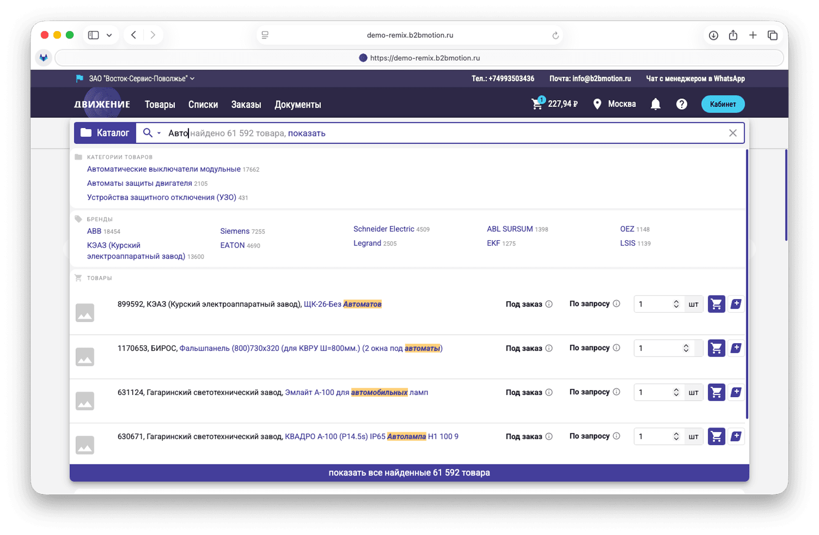Add item 630671 КВАДРО А-100 to cart
Screen dimensions: 819x535
coord(716,437)
